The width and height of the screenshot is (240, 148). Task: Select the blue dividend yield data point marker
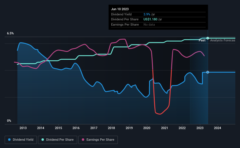[x=208, y=72]
